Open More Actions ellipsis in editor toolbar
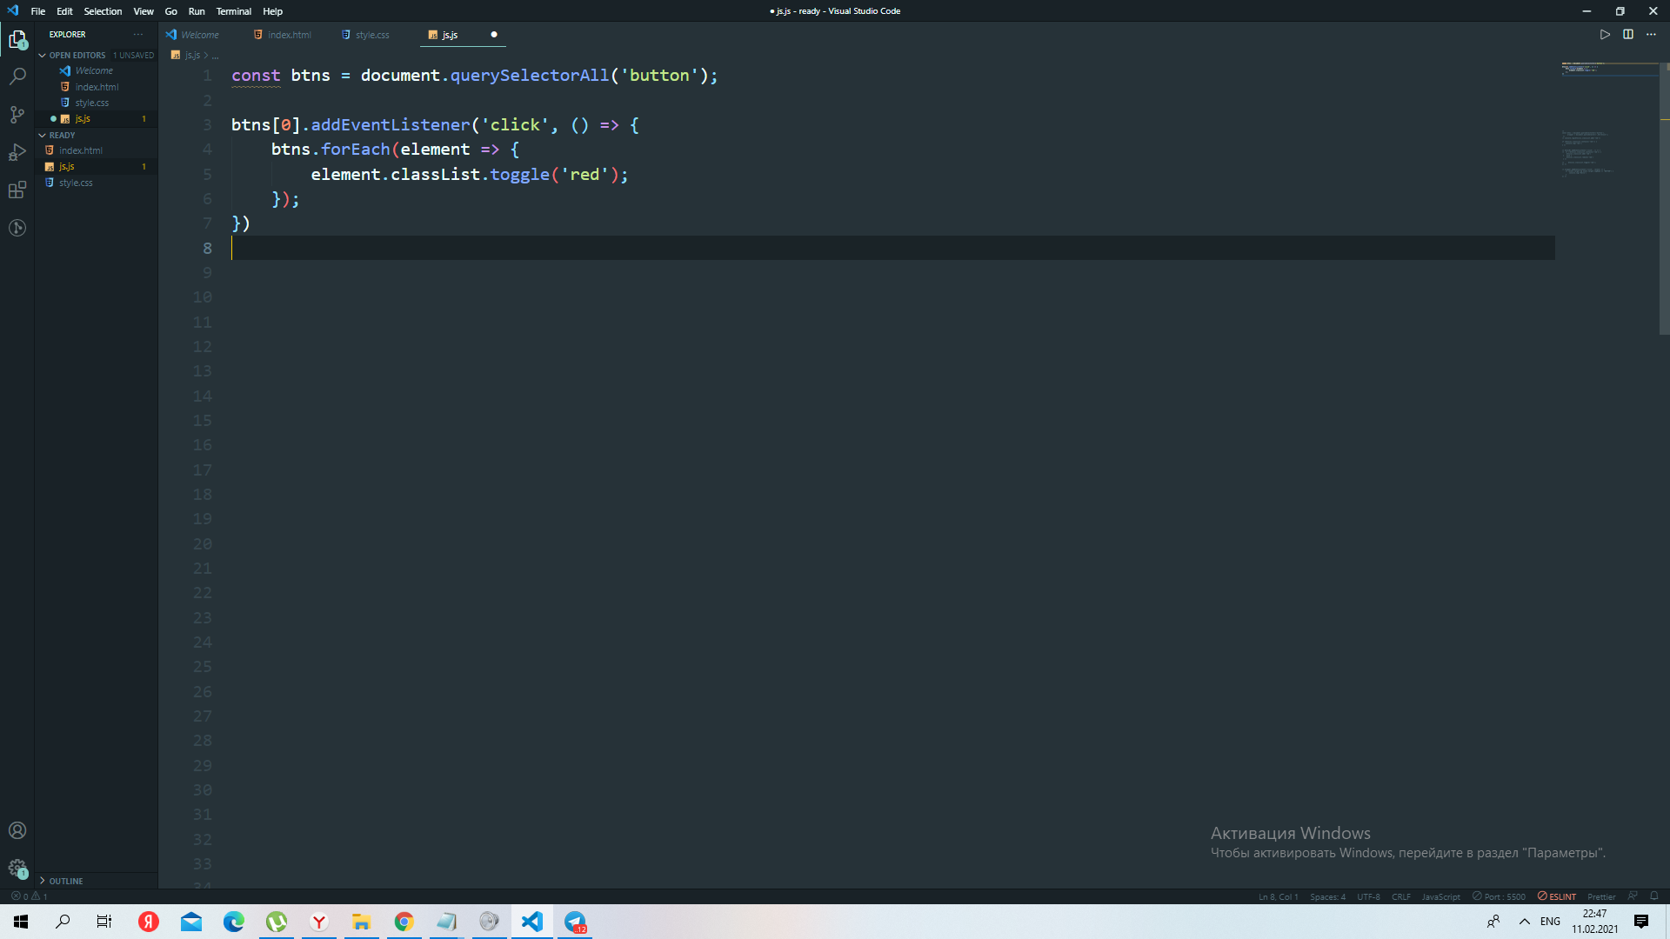The image size is (1670, 939). pyautogui.click(x=1651, y=35)
